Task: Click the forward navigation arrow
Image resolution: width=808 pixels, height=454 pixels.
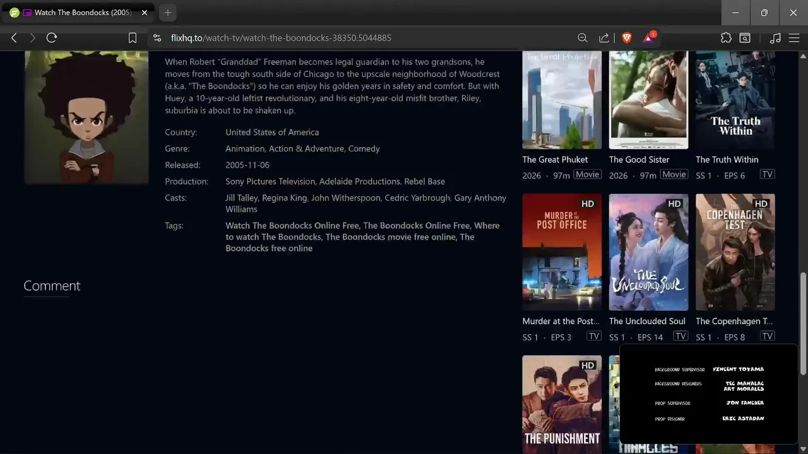Action: point(33,38)
